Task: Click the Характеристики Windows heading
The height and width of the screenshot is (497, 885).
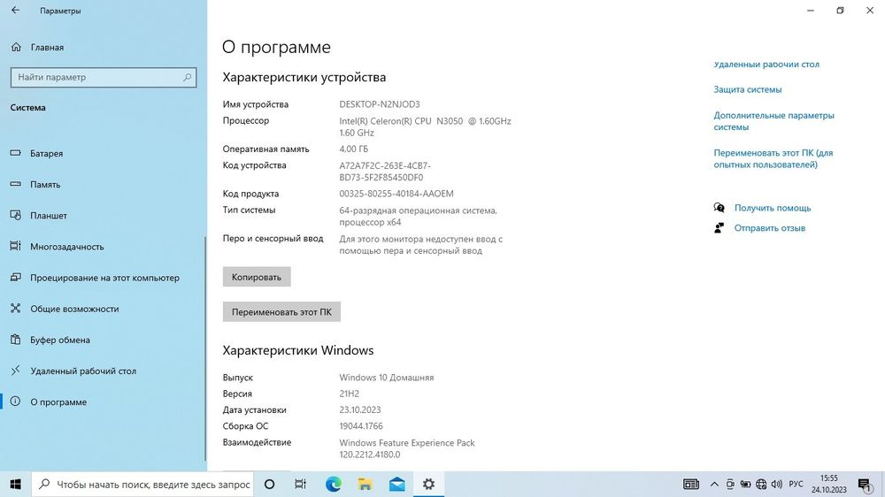Action: pos(298,350)
